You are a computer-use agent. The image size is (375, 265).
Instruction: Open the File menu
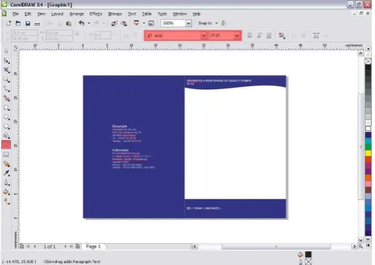coord(15,14)
